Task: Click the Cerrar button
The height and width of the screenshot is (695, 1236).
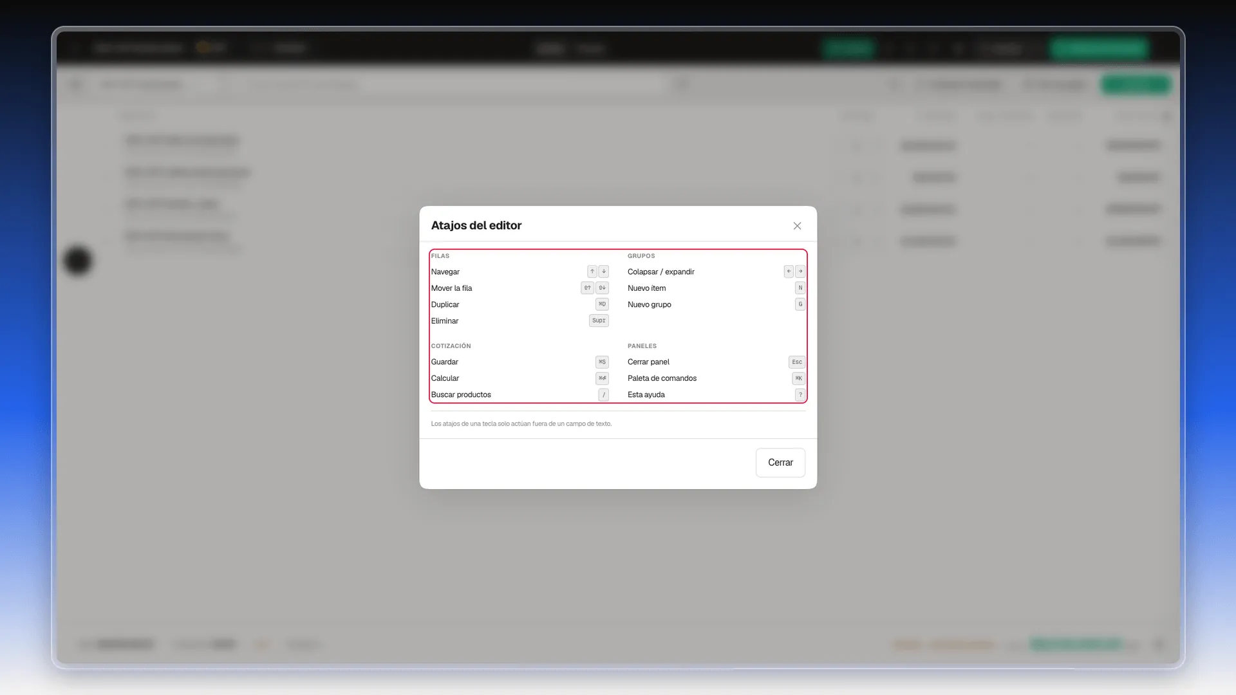Action: point(780,463)
